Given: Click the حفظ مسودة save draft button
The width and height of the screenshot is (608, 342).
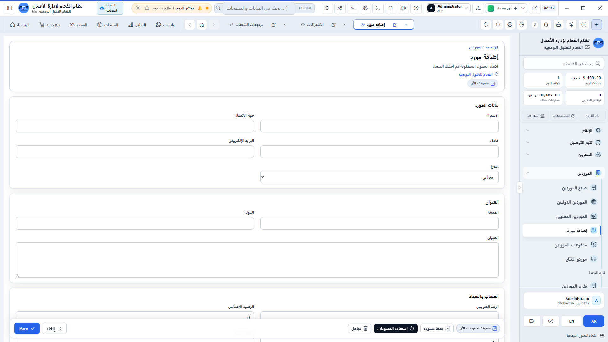Looking at the screenshot, I should click(x=437, y=328).
